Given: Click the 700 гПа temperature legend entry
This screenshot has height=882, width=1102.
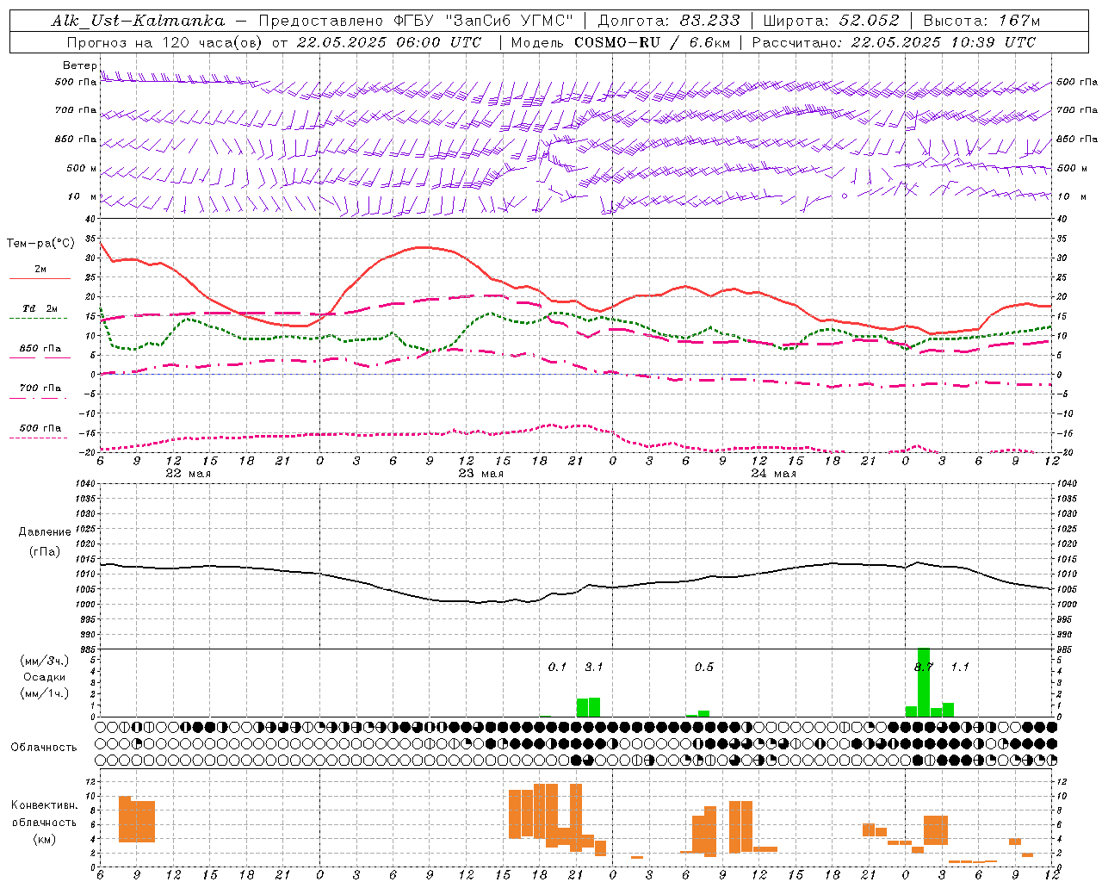Looking at the screenshot, I should 40,388.
